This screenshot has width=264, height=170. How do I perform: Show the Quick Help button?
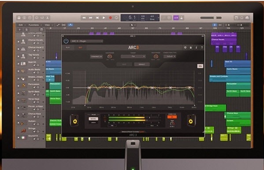(30, 18)
